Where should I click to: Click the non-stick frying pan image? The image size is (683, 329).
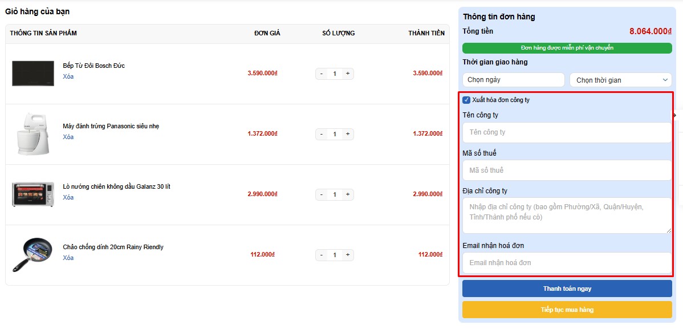tap(32, 255)
